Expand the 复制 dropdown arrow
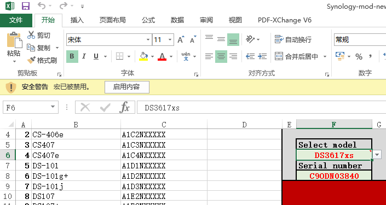This screenshot has width=386, height=205. pyautogui.click(x=57, y=48)
